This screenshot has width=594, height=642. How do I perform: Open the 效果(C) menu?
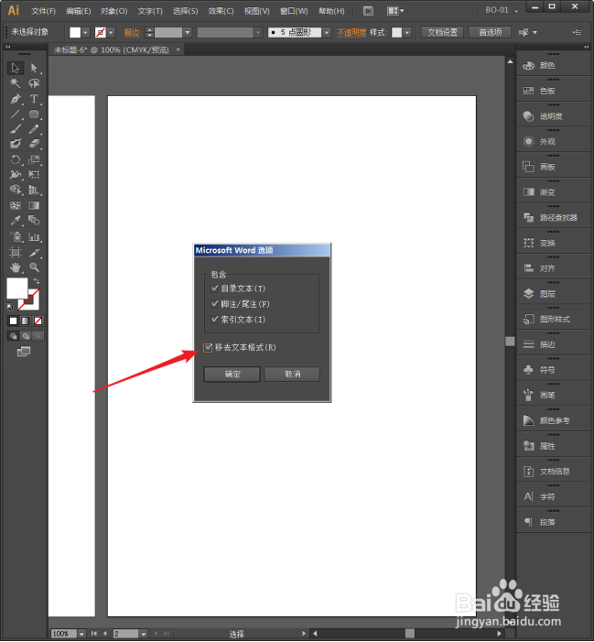pyautogui.click(x=221, y=11)
